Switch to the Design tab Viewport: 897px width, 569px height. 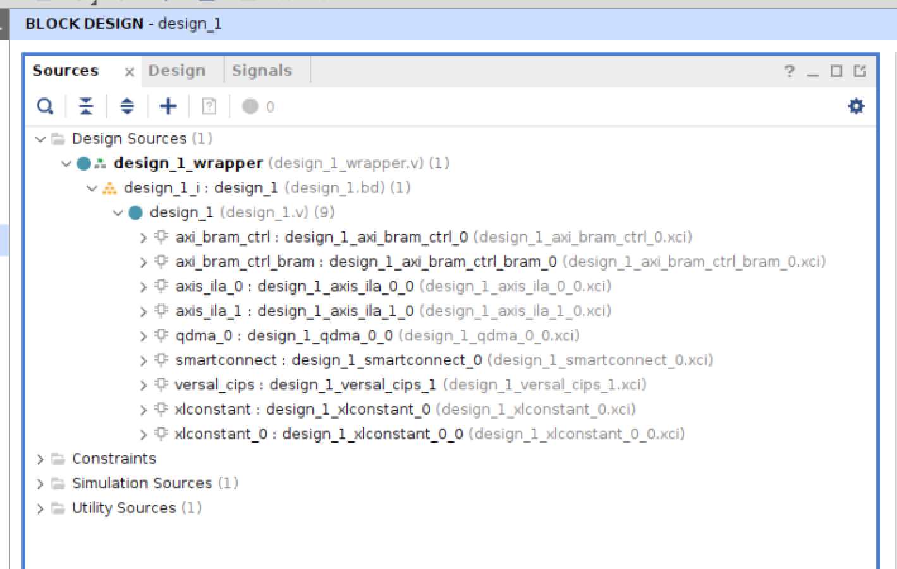[177, 71]
